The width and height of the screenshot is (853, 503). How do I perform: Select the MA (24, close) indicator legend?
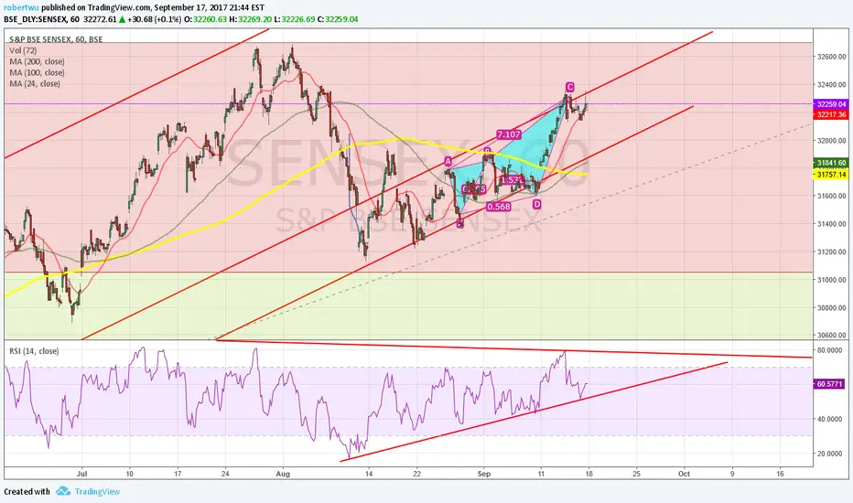34,84
